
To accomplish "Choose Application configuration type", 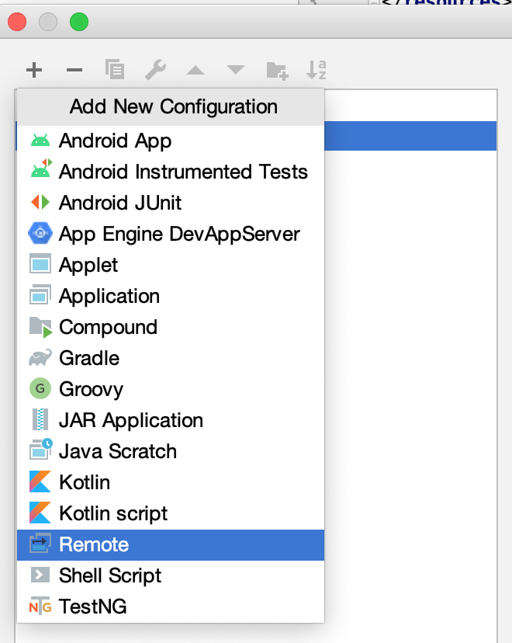I will pyautogui.click(x=171, y=296).
